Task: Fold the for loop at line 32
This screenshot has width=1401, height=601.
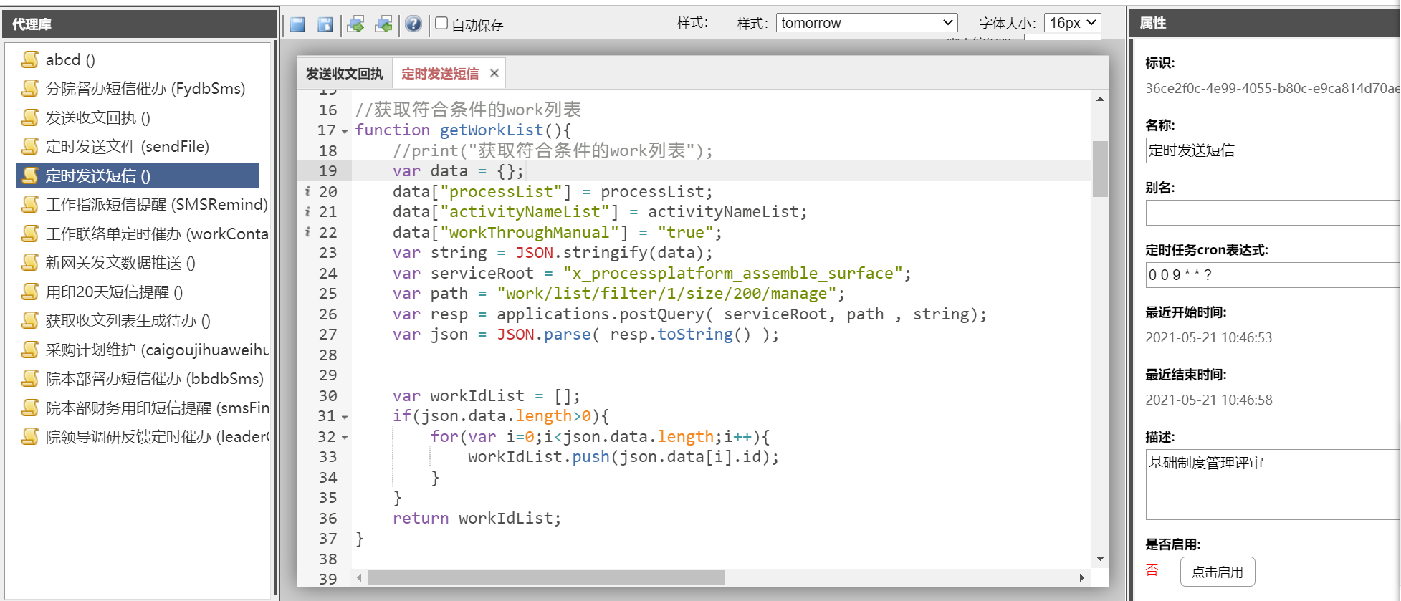Action: [345, 438]
